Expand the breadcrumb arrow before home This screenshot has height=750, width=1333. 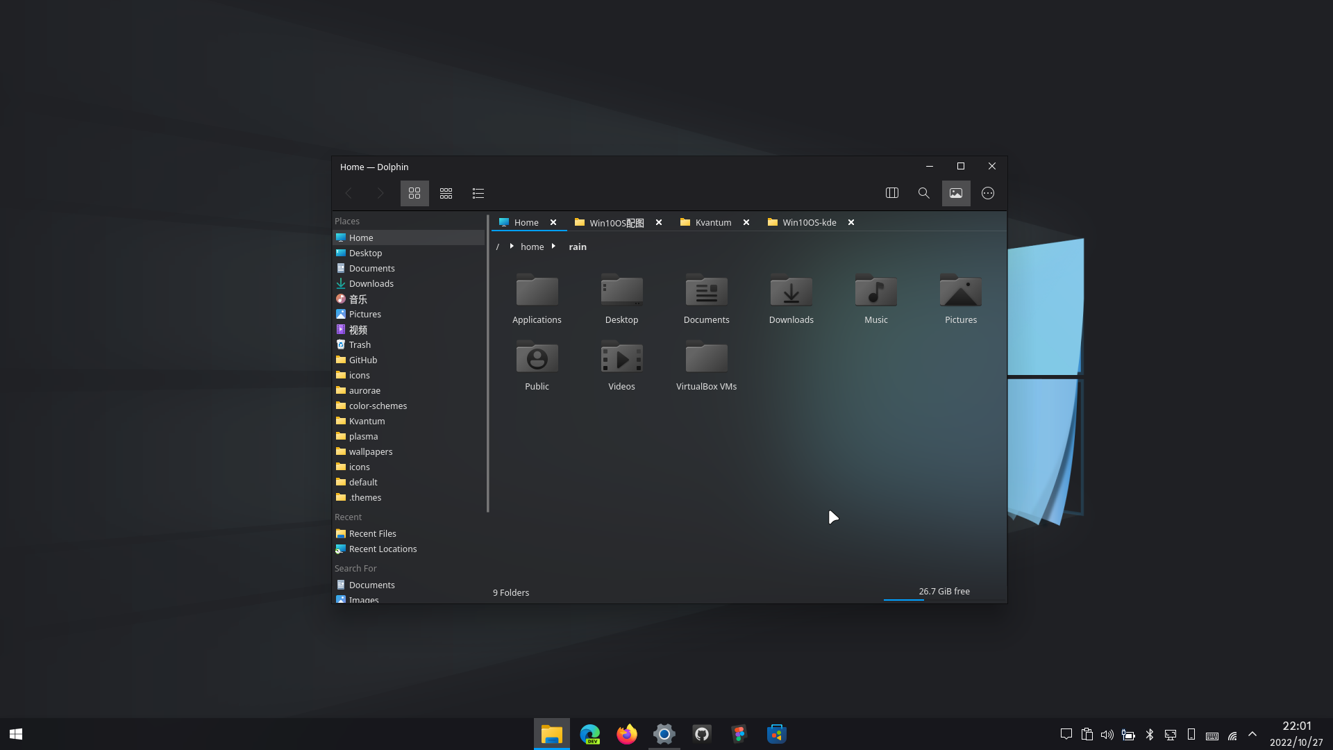(512, 247)
